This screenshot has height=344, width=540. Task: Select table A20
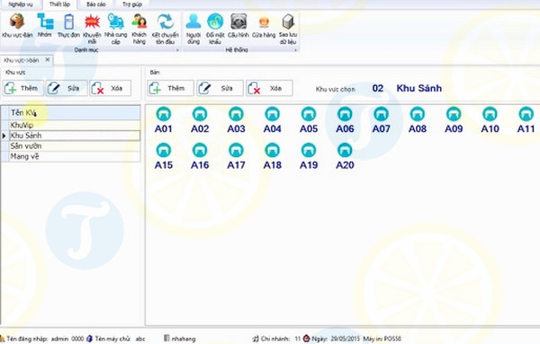pos(345,156)
